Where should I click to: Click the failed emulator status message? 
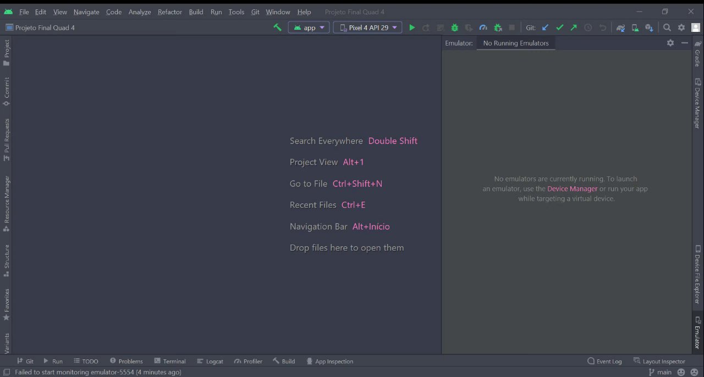coord(98,372)
